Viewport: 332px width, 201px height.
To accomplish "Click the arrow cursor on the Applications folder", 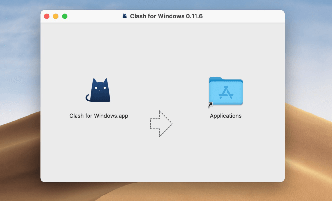I will [211, 104].
